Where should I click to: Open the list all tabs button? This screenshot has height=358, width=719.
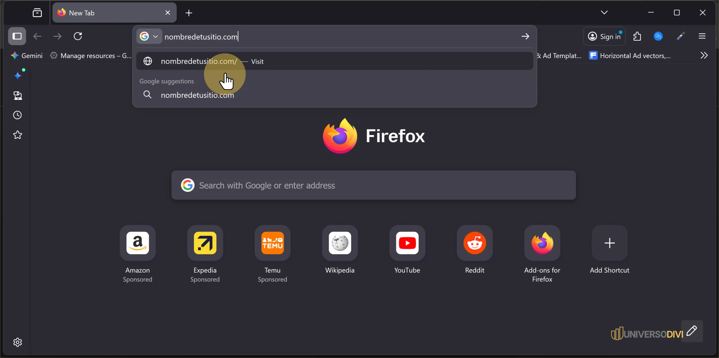[604, 13]
